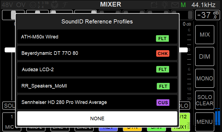Click the OV overload indicator

click(x=21, y=5)
